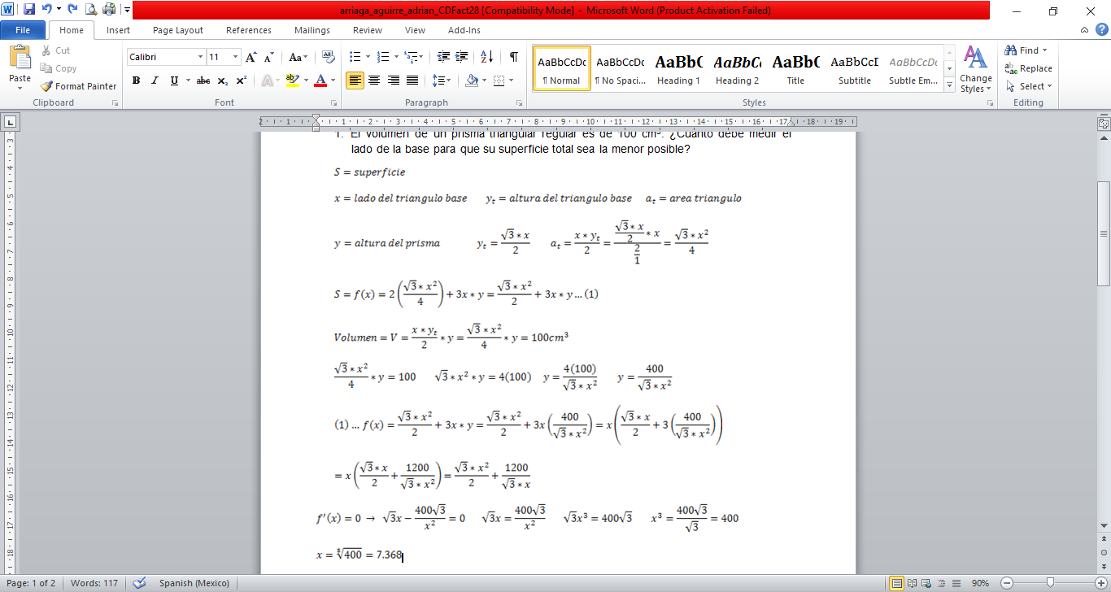Image resolution: width=1111 pixels, height=592 pixels.
Task: Open the Calibri font name dropdown
Action: tap(200, 57)
